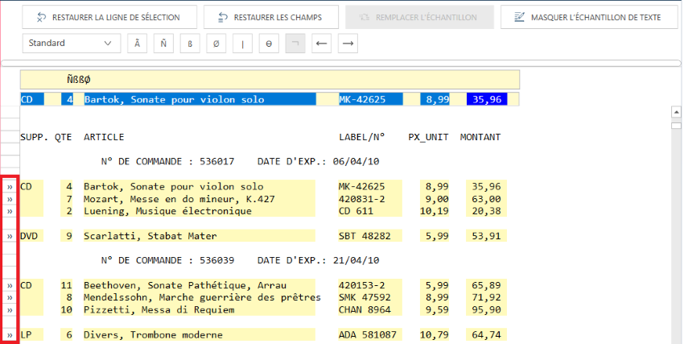Screen dimensions: 684x344
Task: Click the vertical bar trap icon
Action: (x=242, y=43)
